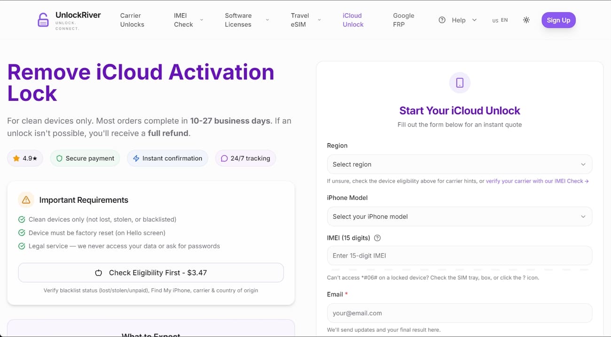Click the shield icon in Secure payment badge
Image resolution: width=611 pixels, height=337 pixels.
tap(59, 158)
